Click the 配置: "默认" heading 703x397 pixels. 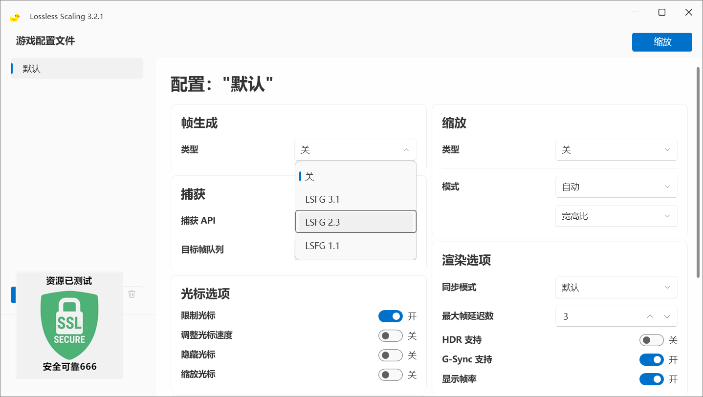point(222,84)
